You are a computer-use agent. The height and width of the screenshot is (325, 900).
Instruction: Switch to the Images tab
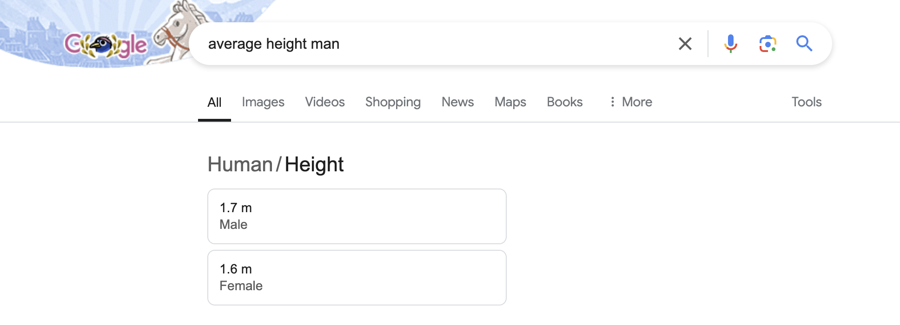click(263, 102)
